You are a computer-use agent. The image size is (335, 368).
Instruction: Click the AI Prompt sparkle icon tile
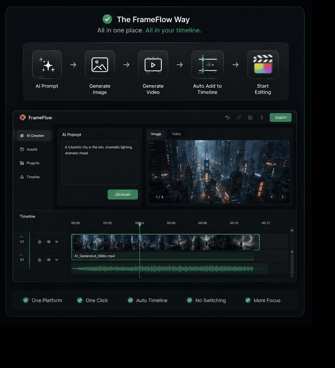click(47, 65)
